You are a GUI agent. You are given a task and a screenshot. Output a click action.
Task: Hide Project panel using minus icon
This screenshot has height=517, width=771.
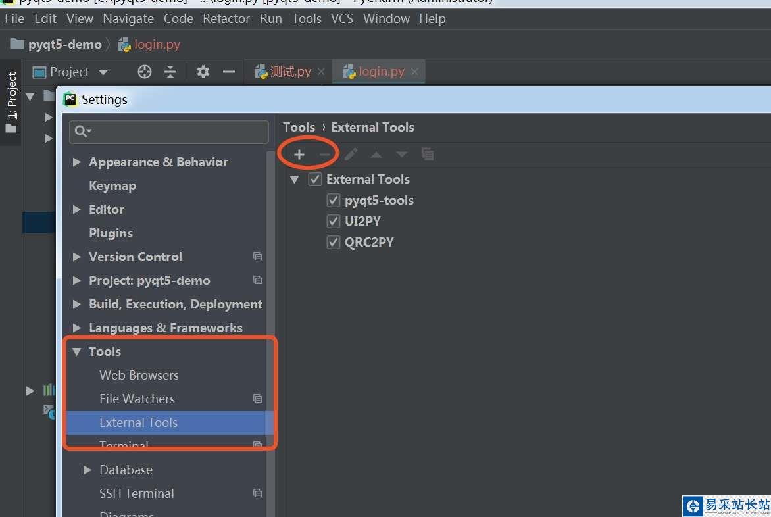[x=229, y=72]
